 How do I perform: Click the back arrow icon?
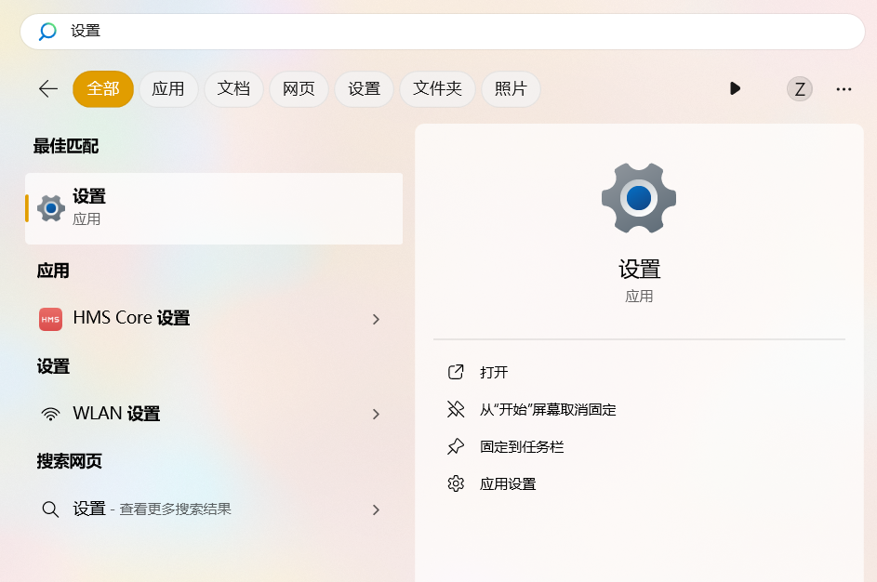[x=48, y=88]
